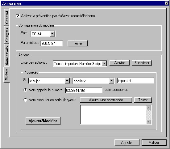Open the 'Sons et voix' tab
The height and width of the screenshot is (149, 170).
pos(7,55)
